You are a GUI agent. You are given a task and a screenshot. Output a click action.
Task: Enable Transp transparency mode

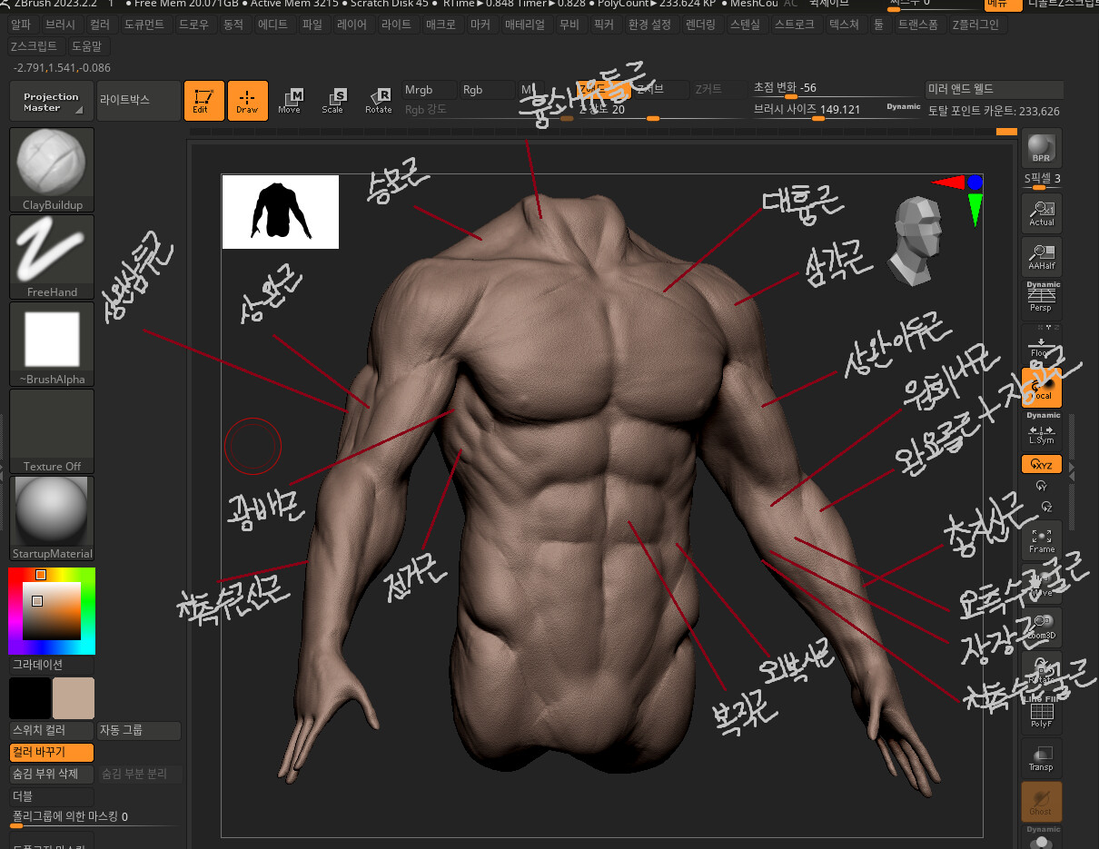[x=1041, y=758]
